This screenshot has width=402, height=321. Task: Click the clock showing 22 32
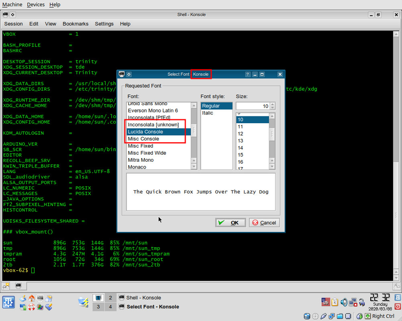tap(380, 297)
